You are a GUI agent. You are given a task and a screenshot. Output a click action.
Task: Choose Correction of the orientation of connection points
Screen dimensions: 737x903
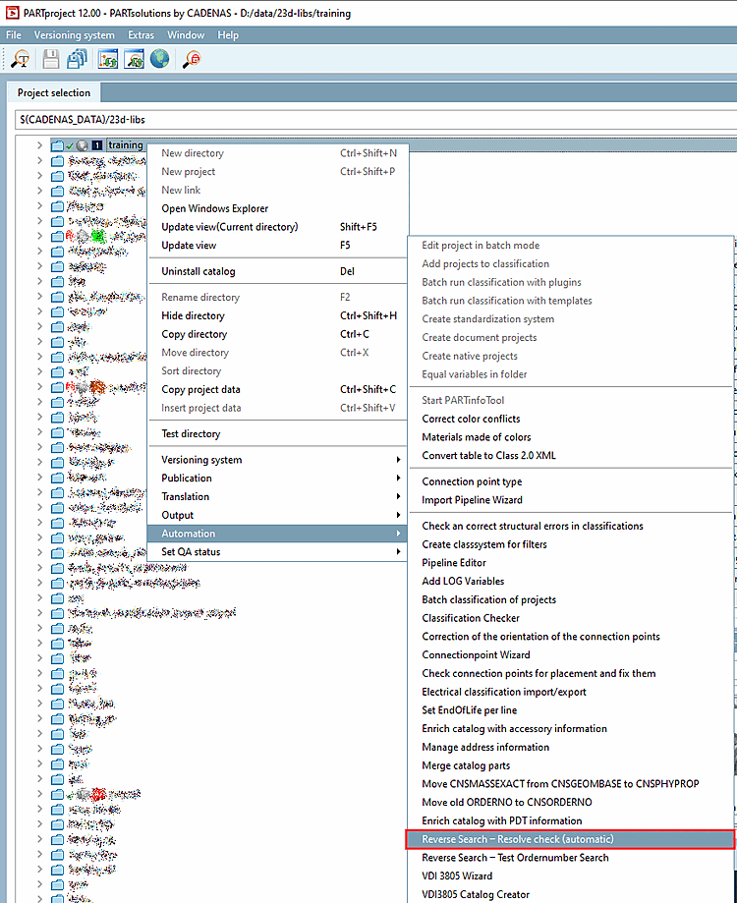click(570, 637)
